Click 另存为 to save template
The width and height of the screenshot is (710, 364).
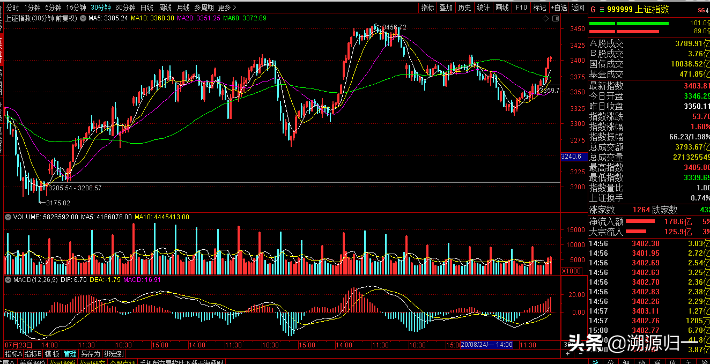90,354
